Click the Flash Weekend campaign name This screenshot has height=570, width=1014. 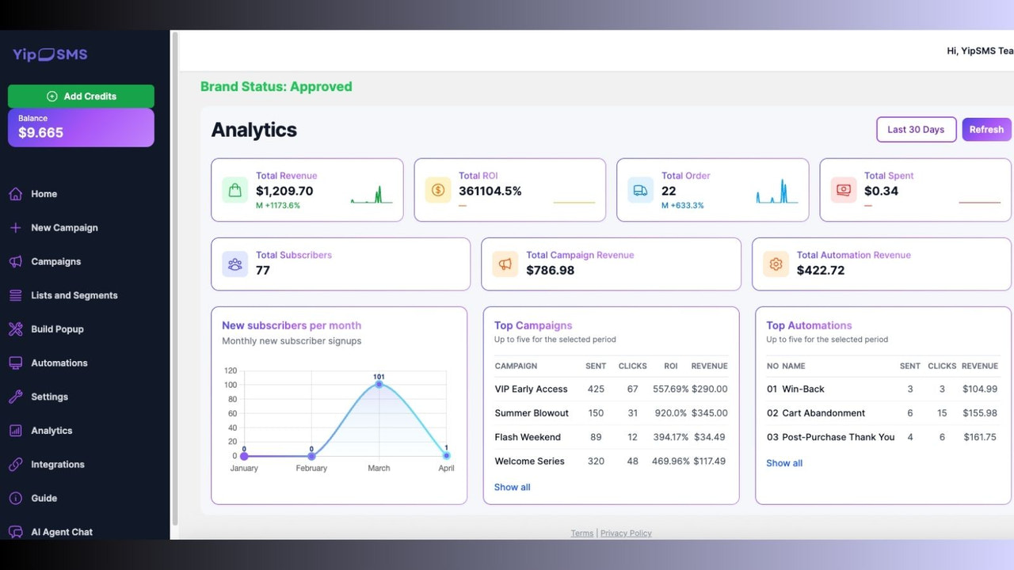pos(528,437)
